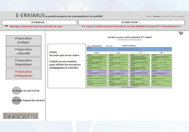This screenshot has width=189, height=132.
Task: Switch the language to français
Action: [x=156, y=16]
